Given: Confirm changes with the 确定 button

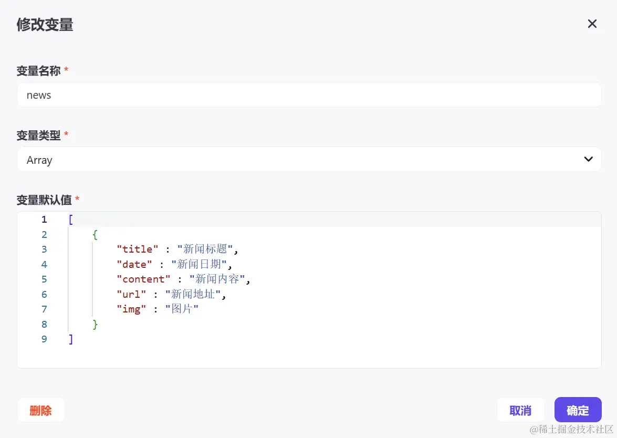Looking at the screenshot, I should click(578, 410).
